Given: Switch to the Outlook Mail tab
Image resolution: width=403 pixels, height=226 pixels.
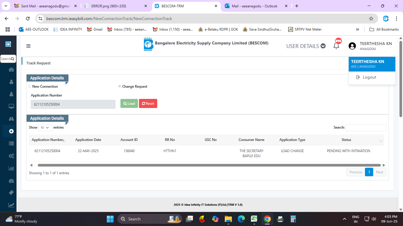Looking at the screenshot, I should 256,6.
